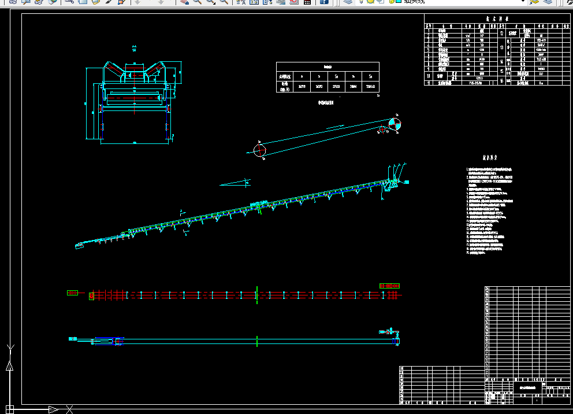Click the Copy to clipboard icon

point(83,1)
